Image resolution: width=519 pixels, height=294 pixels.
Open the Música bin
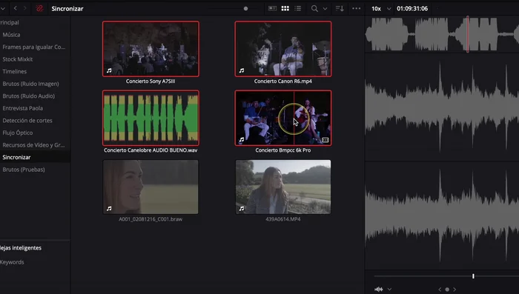point(11,35)
